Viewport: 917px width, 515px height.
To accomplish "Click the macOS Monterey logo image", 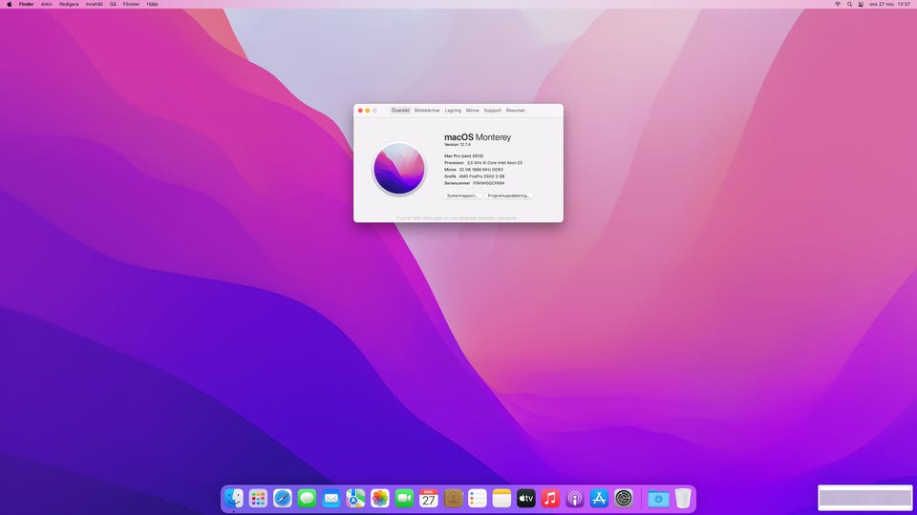I will pos(399,169).
